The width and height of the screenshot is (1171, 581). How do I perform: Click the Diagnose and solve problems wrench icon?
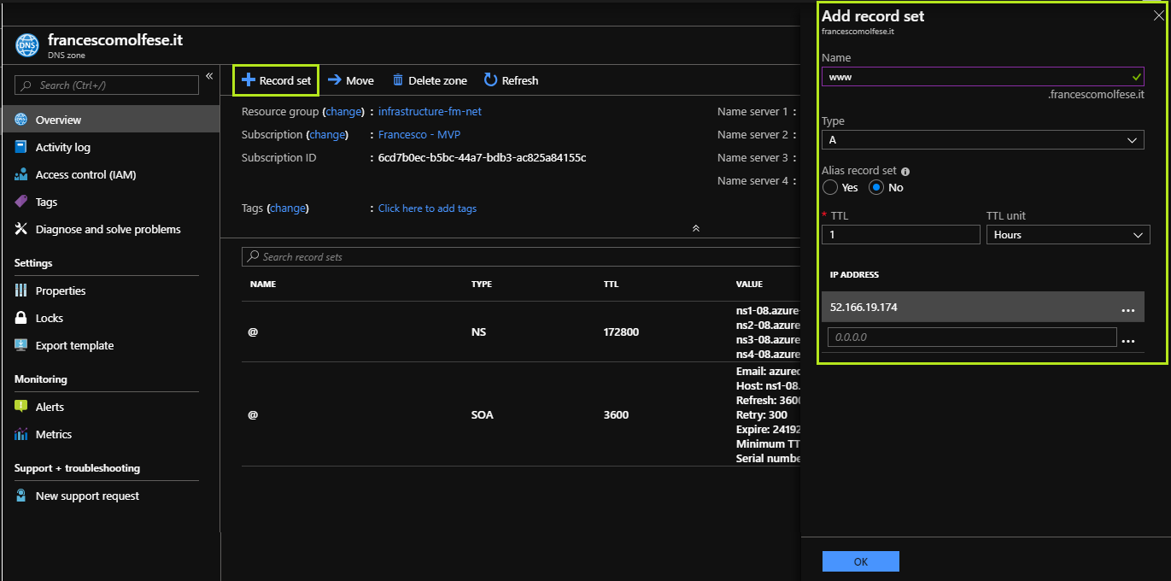tap(21, 229)
